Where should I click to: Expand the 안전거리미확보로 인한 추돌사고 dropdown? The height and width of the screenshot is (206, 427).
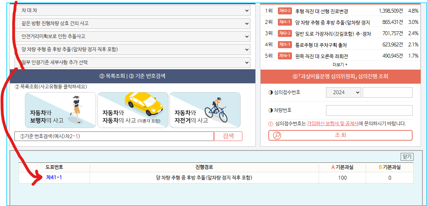(132, 37)
